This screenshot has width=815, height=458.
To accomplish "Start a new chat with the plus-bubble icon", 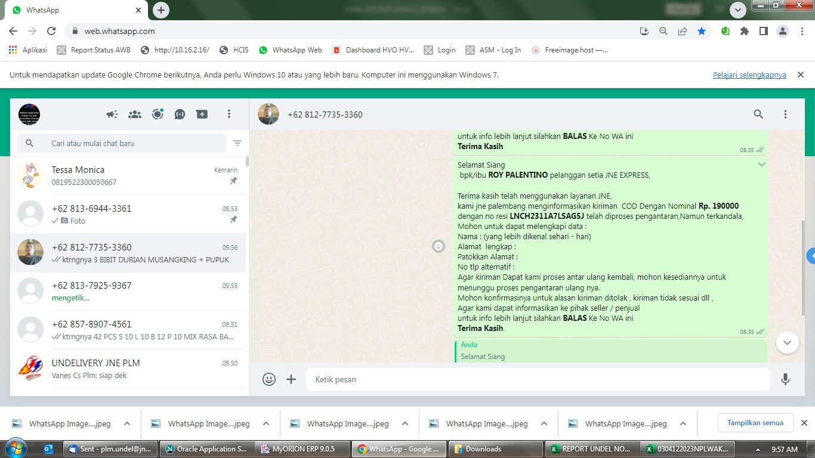I will pos(202,114).
